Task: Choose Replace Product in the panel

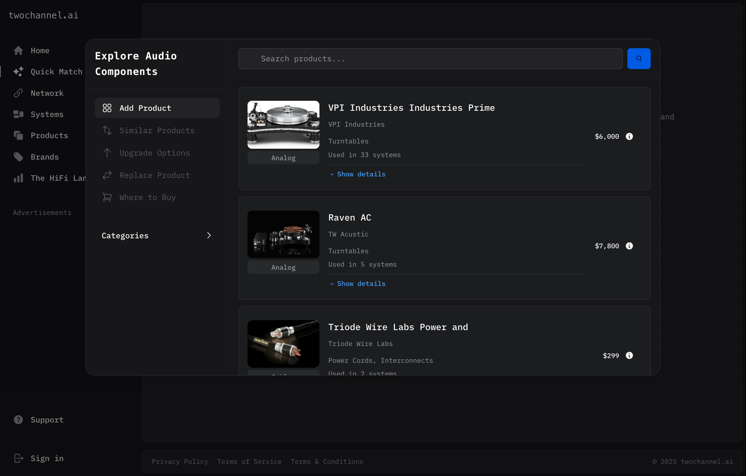Action: pyautogui.click(x=158, y=175)
